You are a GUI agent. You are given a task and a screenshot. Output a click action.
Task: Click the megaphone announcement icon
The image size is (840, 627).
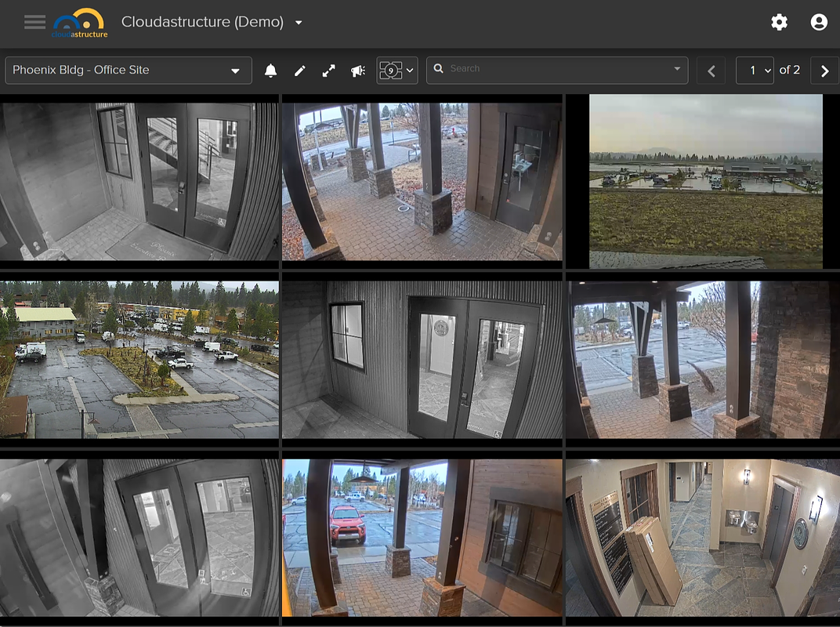tap(358, 71)
